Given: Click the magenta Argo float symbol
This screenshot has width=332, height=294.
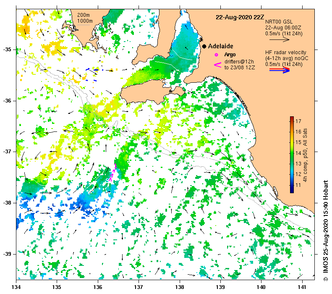Looking at the screenshot, I should (216, 55).
